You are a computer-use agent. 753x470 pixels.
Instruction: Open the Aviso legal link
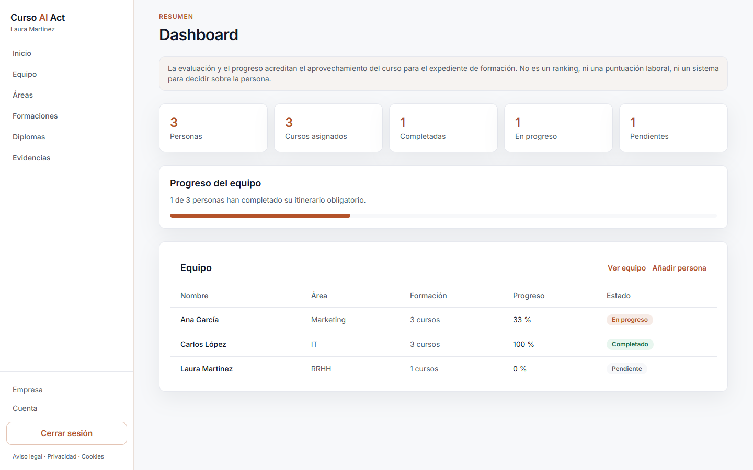point(27,456)
